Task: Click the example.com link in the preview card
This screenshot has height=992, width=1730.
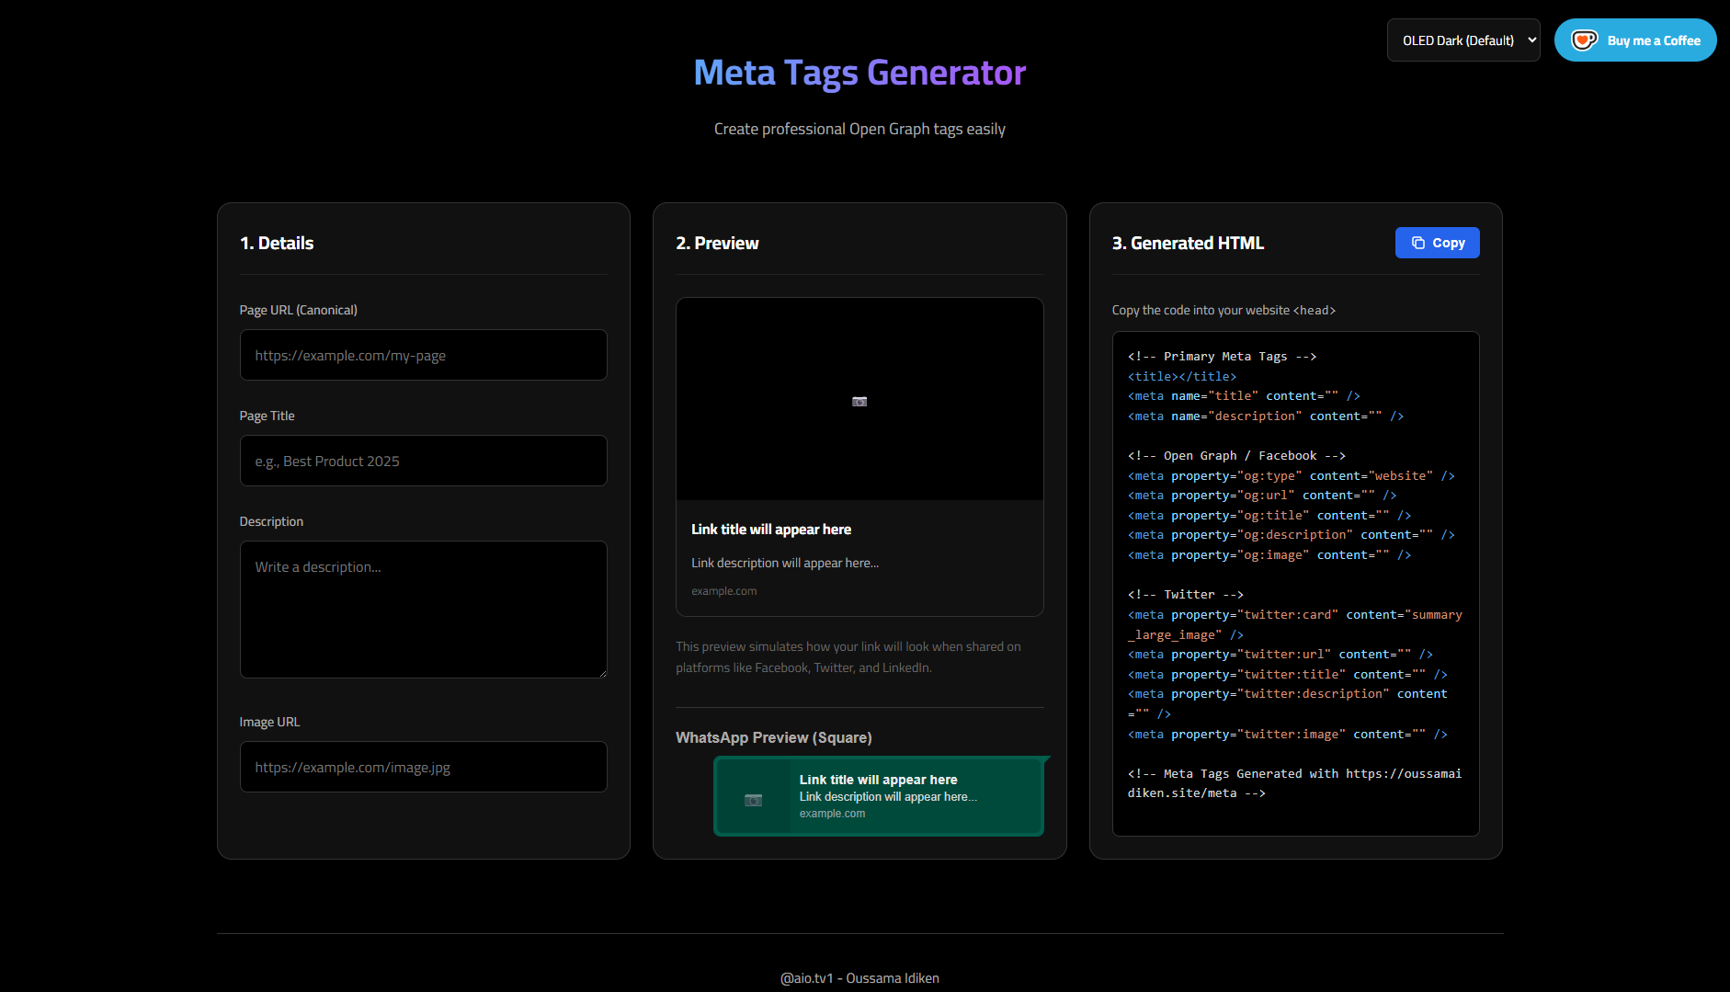Action: (x=723, y=590)
